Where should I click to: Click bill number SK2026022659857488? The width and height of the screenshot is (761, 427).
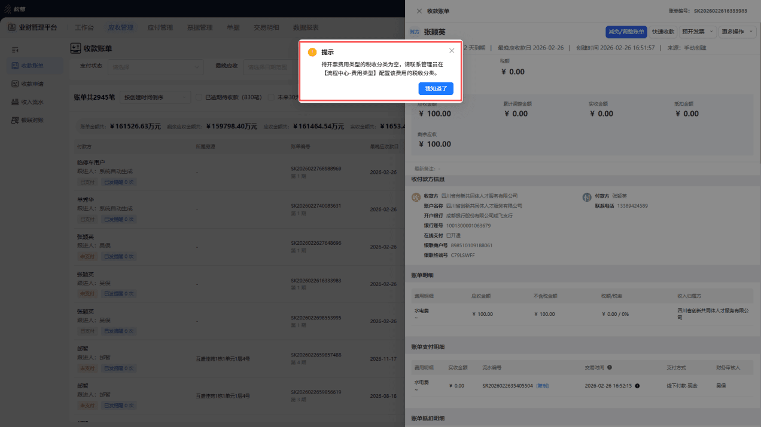(x=316, y=355)
